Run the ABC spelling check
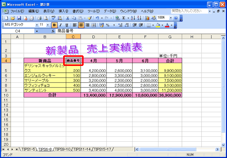 coord(54,18)
